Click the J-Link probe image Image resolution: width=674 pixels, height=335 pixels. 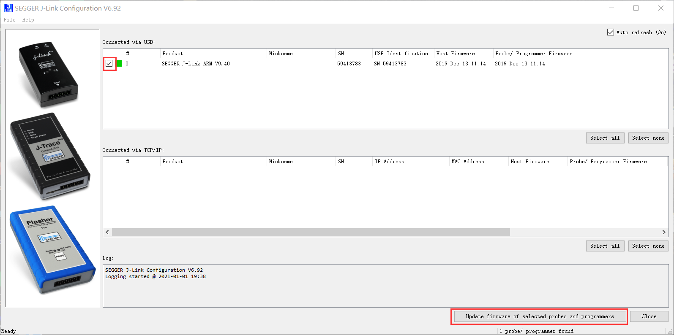coord(48,75)
